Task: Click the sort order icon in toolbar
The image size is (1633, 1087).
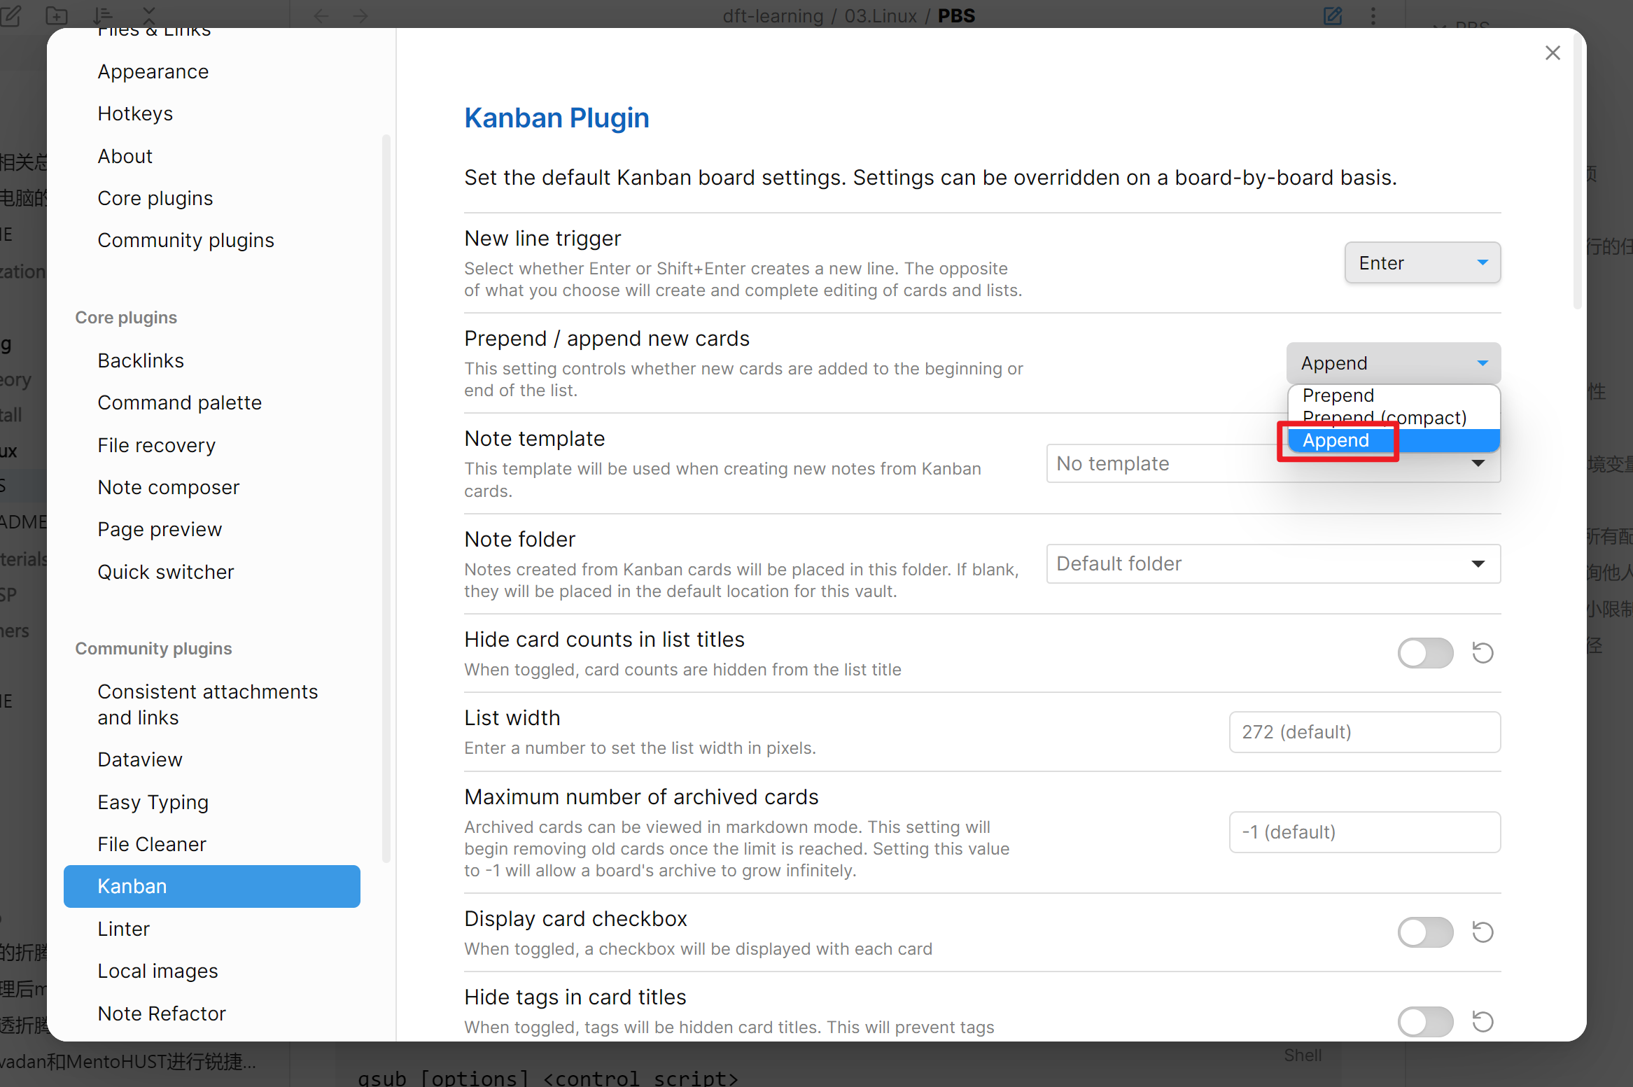Action: 102,15
